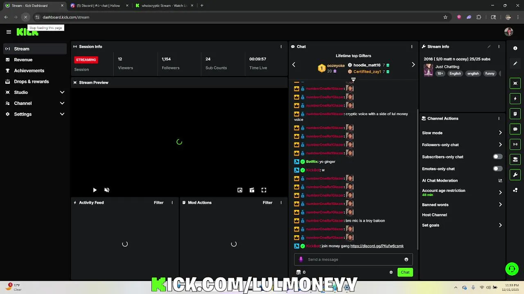Open AI Chat Moderation external link icon
Screen dimensions: 524x294
pos(500,180)
